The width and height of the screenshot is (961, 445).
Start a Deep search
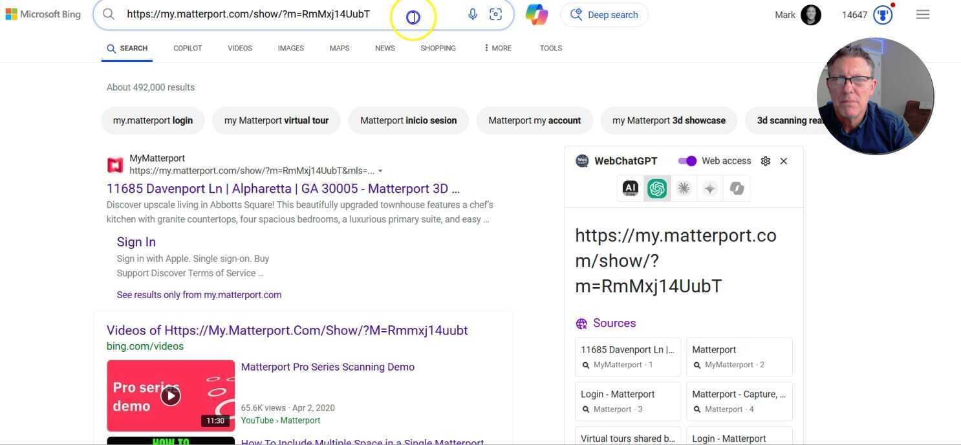coord(604,14)
